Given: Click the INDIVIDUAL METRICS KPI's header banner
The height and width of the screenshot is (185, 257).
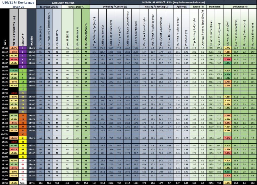Looking at the screenshot, I should pyautogui.click(x=173, y=2).
